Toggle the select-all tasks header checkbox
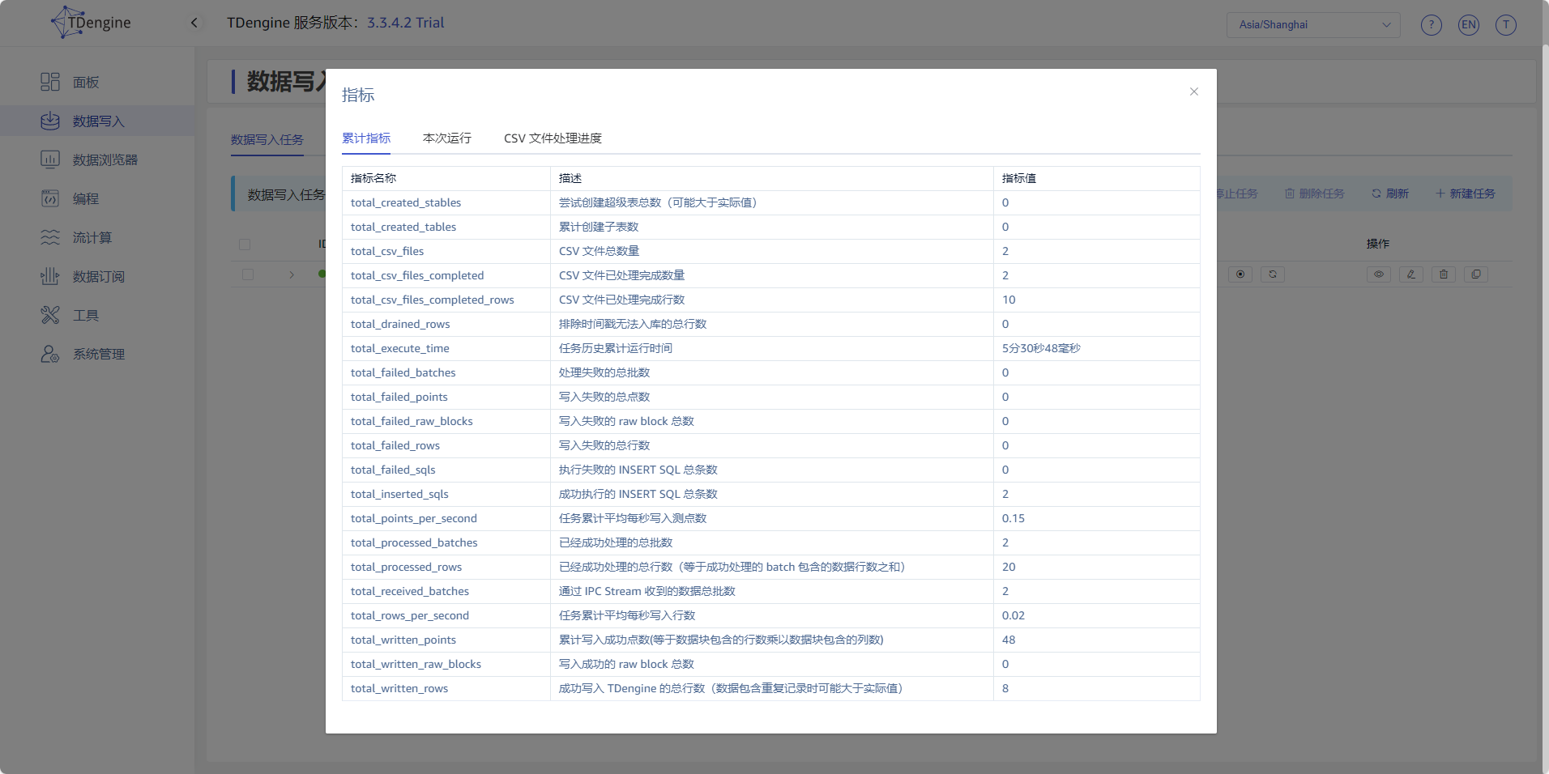 coord(245,244)
